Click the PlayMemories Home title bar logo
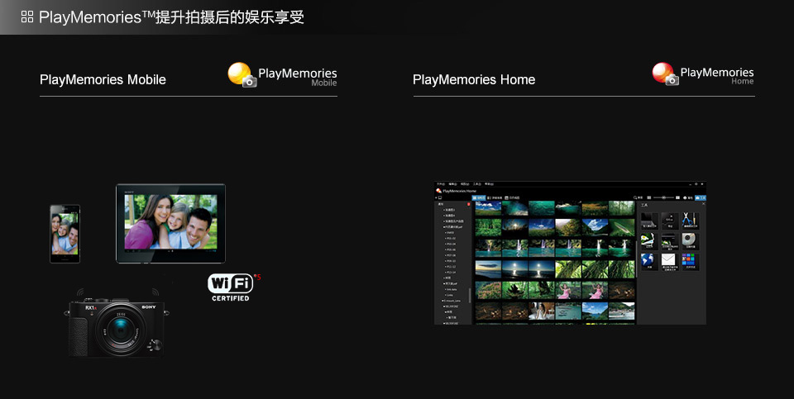 click(x=438, y=191)
